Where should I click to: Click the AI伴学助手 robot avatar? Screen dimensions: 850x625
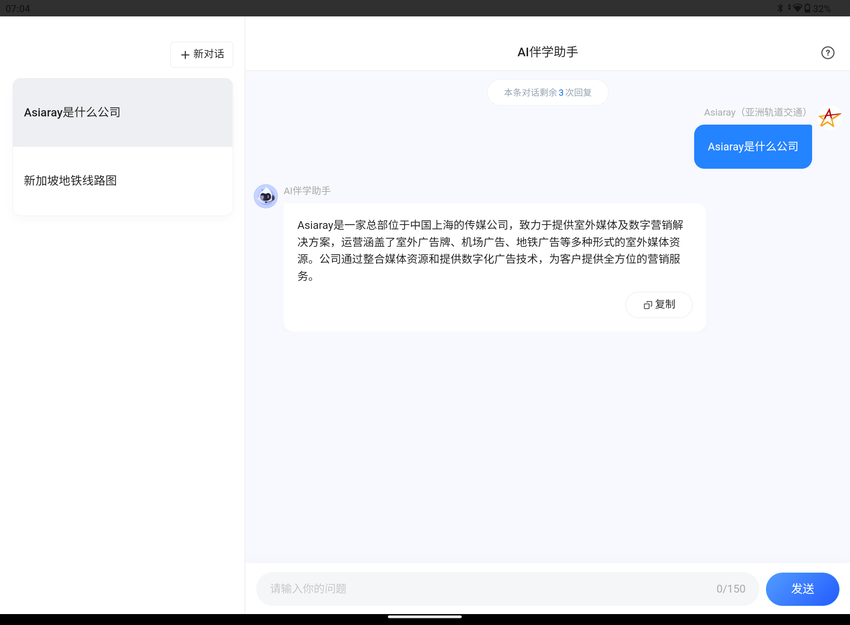coord(266,196)
